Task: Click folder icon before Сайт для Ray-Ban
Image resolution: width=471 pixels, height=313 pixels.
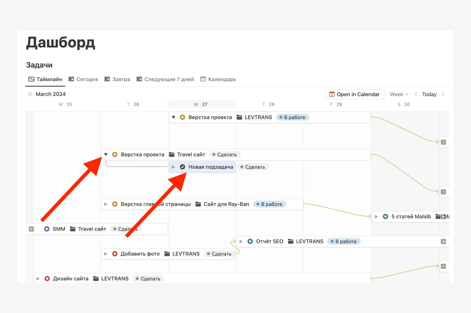Action: pyautogui.click(x=198, y=204)
